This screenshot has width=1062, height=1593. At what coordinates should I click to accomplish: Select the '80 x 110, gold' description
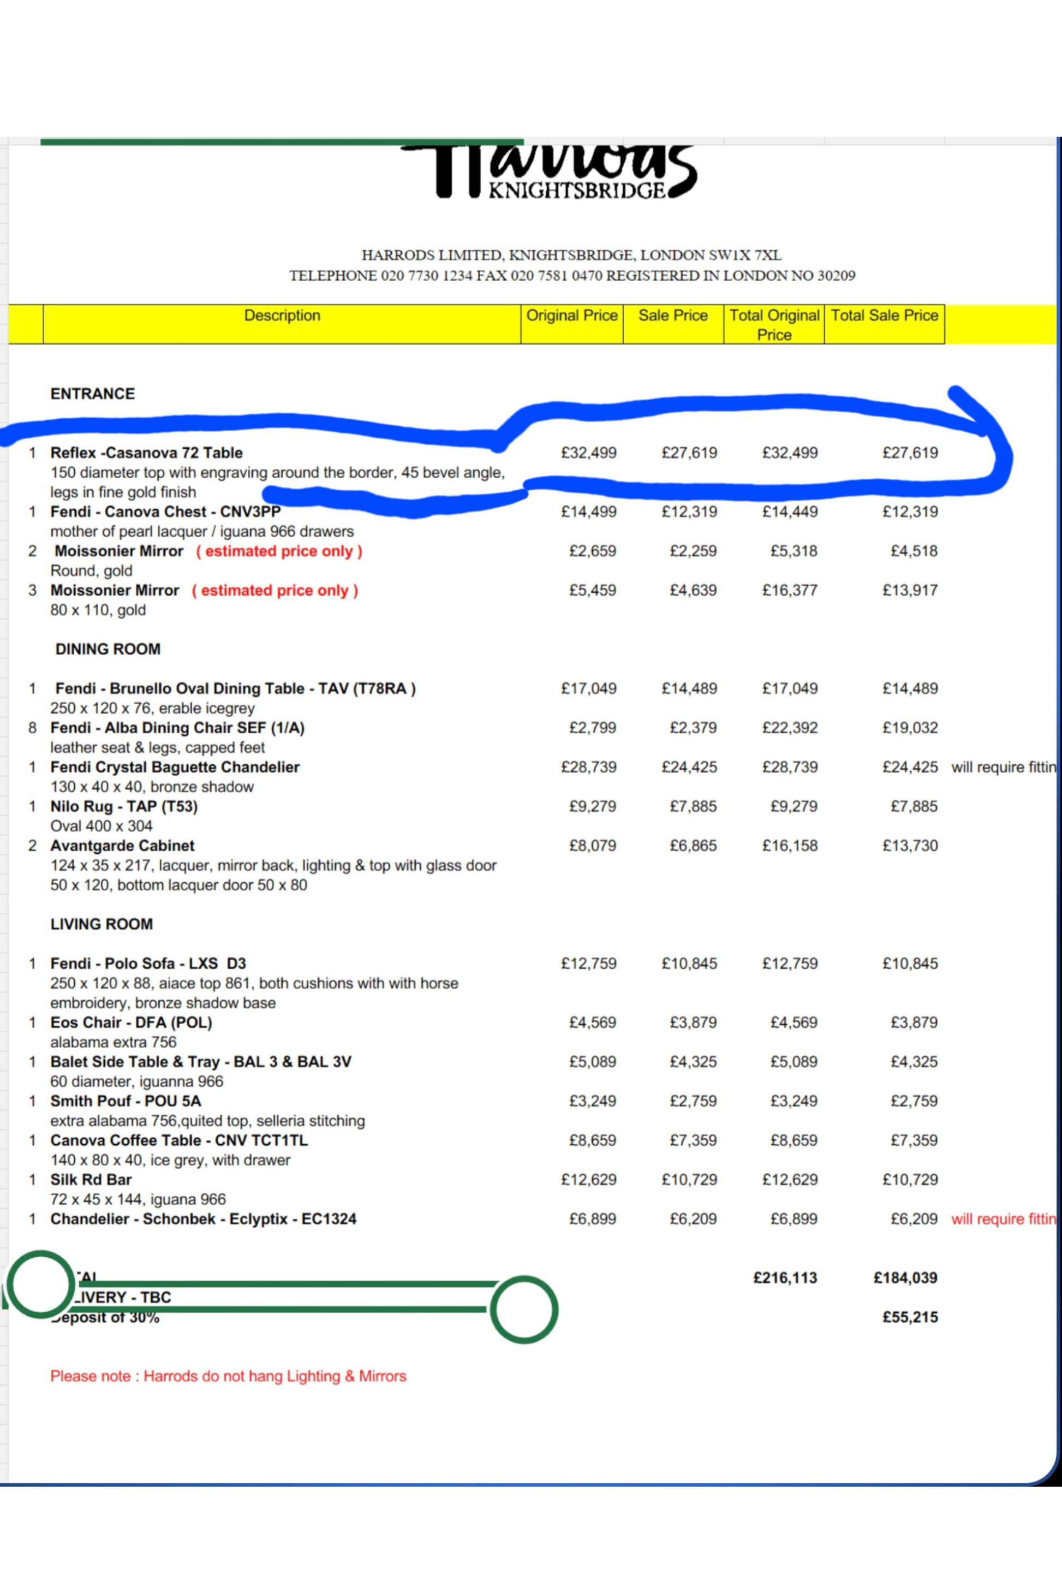(x=98, y=610)
